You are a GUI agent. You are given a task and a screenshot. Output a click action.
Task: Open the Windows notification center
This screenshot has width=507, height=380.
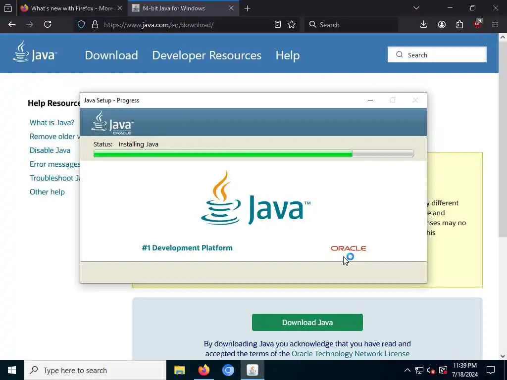(x=491, y=370)
